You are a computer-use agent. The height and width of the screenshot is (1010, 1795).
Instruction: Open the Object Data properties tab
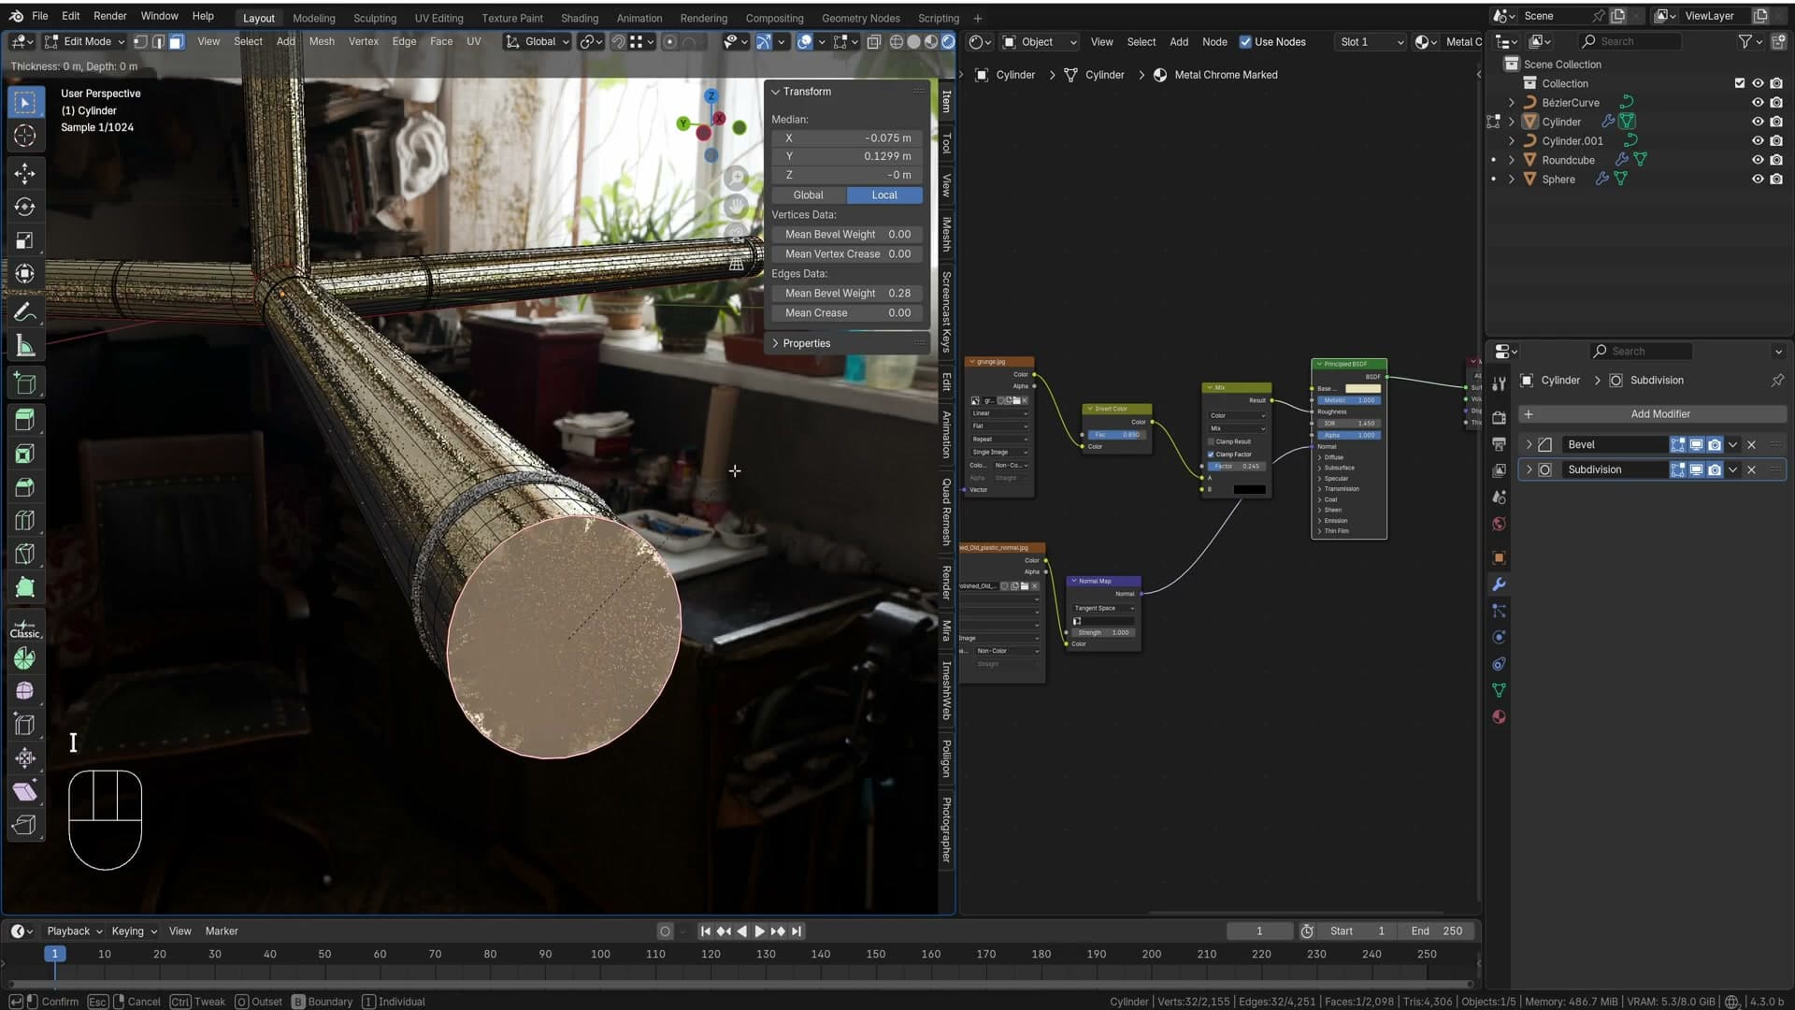click(x=1499, y=690)
